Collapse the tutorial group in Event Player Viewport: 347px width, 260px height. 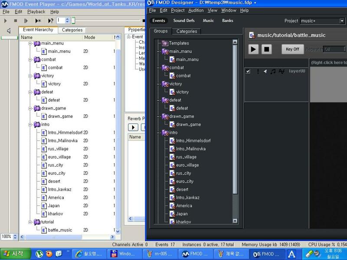[x=30, y=222]
